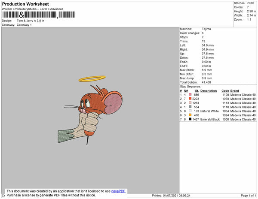Click the barcode under the worksheet title
This screenshot has width=258, height=199.
(x=39, y=15)
